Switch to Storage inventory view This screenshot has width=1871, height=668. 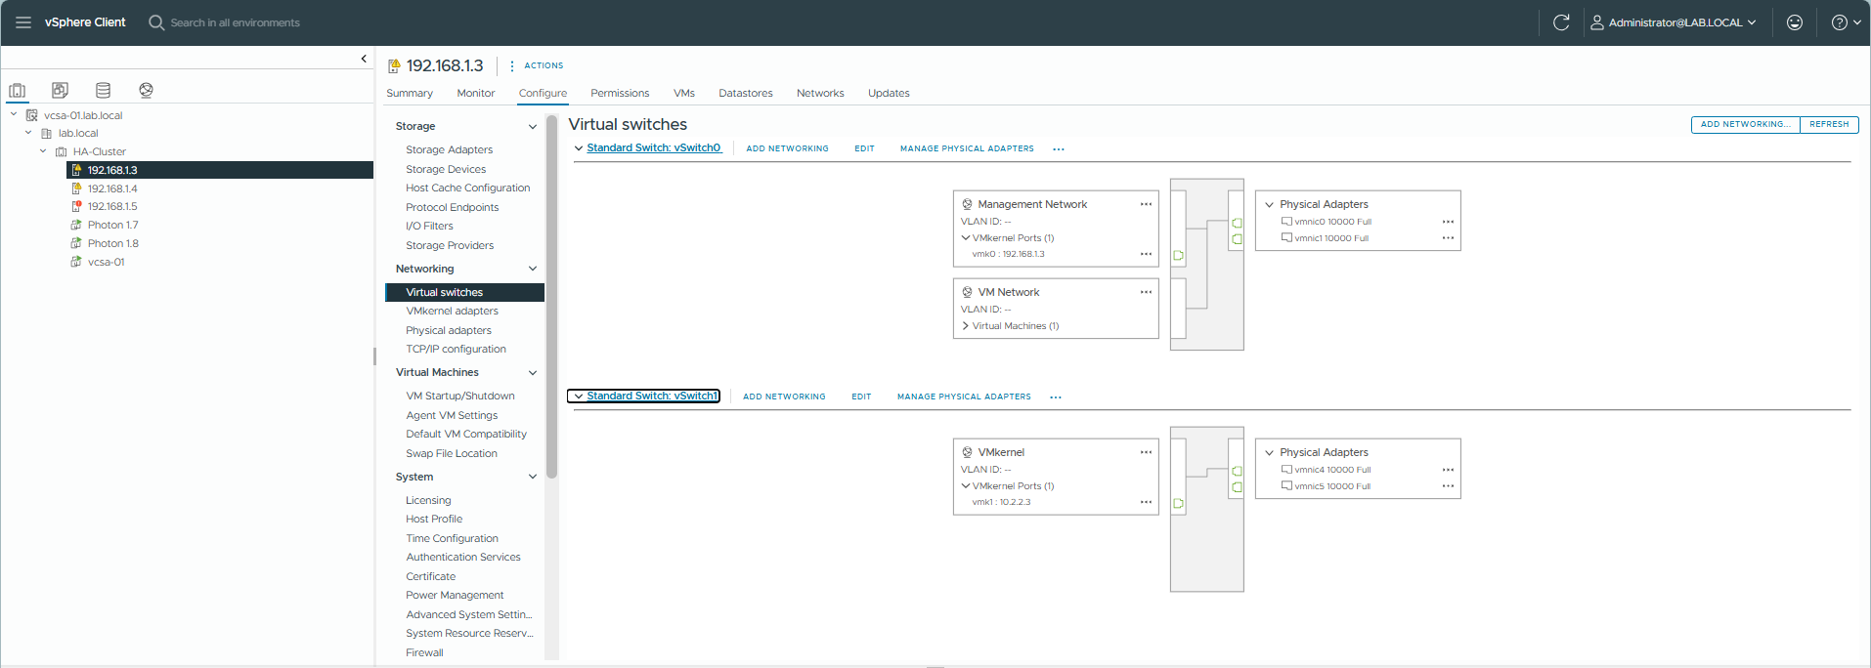(103, 90)
